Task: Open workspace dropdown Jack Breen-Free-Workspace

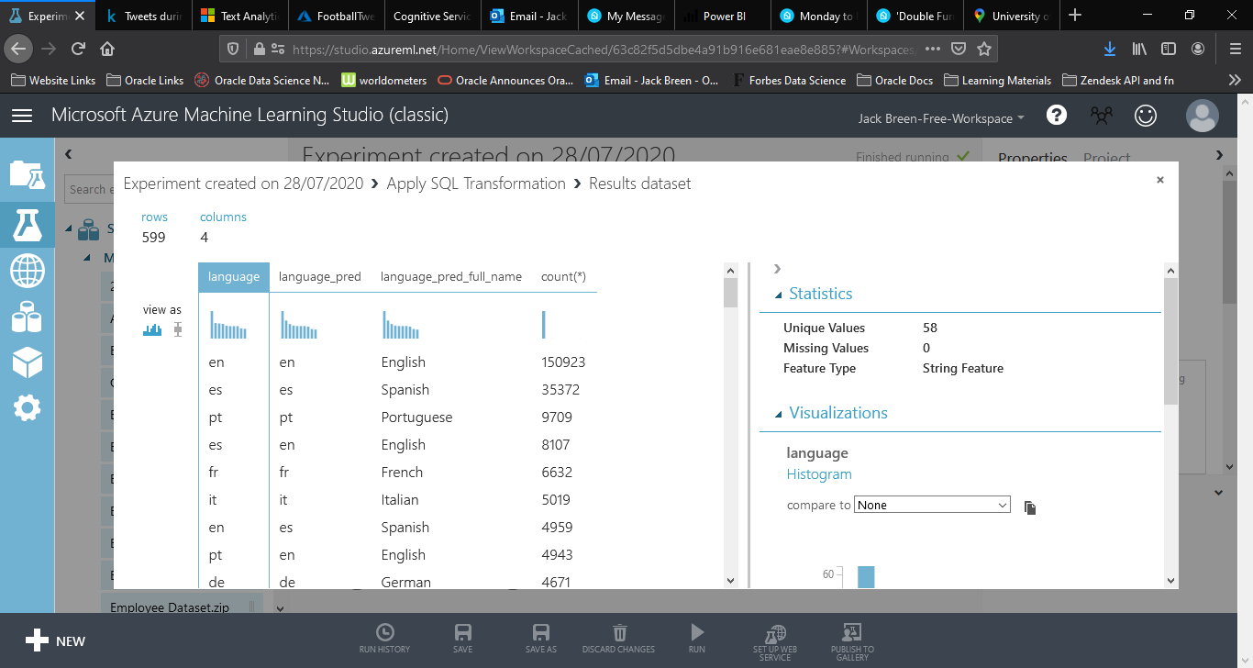Action: pyautogui.click(x=941, y=118)
